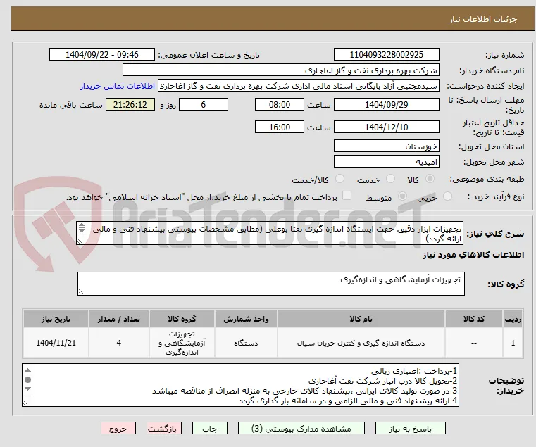Click the deadline time field 08:00

[280, 105]
